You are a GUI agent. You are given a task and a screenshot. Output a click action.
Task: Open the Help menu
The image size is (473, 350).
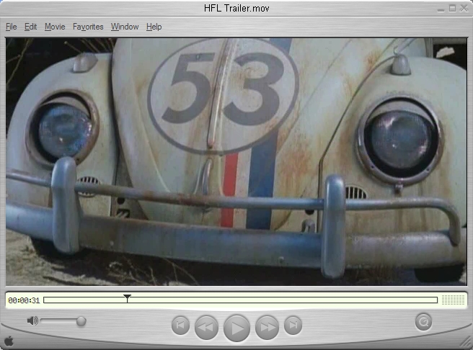point(154,27)
